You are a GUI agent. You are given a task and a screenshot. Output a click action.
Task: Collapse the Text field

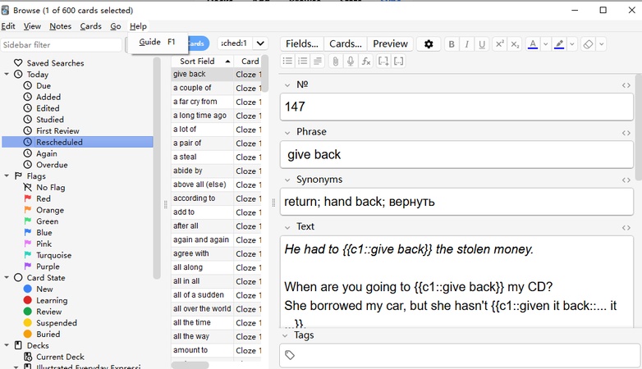tap(287, 227)
